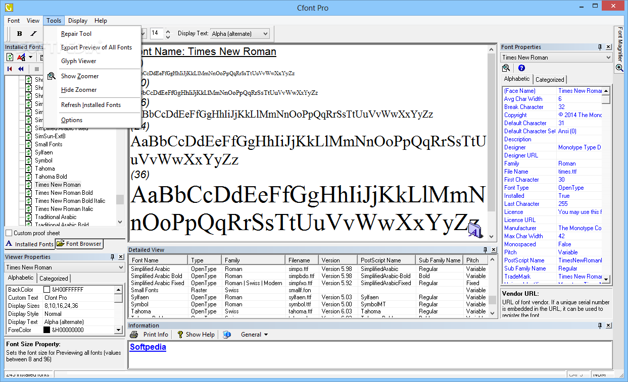Pin the Information panel
This screenshot has height=382, width=628.
coord(600,325)
